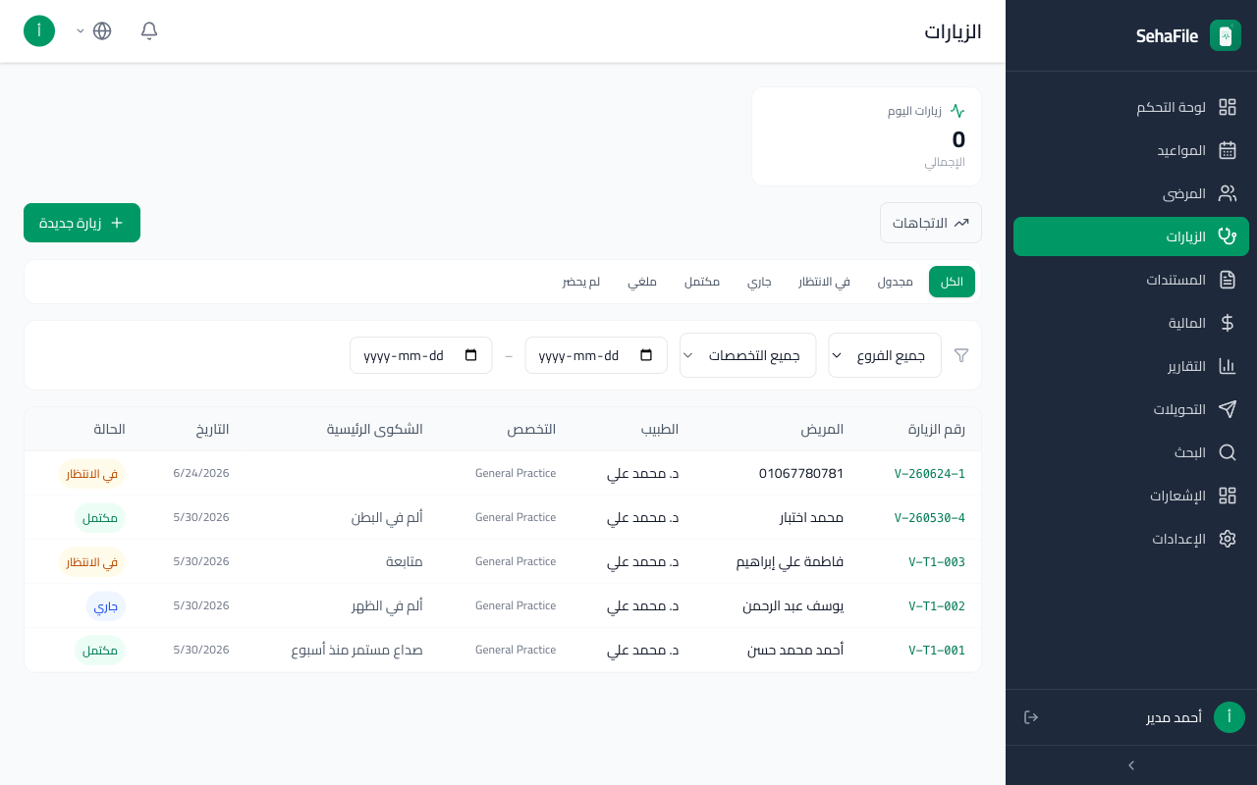Screen dimensions: 1257x785
Task: Click مكتمل badge in V-T1-001 row
Action: 100,651
